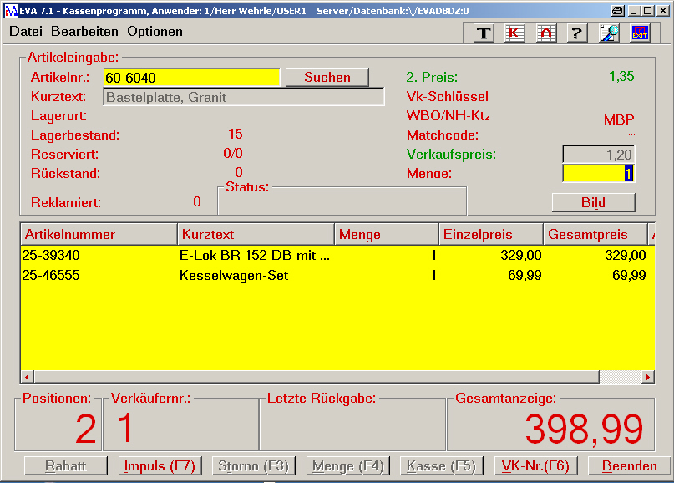Click the Kurztext field showing Bastelplatte, Granit
Image resolution: width=674 pixels, height=483 pixels.
[x=244, y=97]
